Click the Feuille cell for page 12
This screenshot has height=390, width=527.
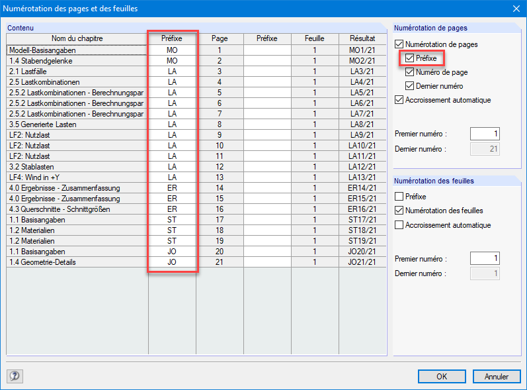click(x=315, y=167)
